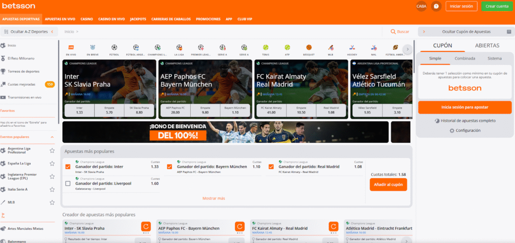Collapse sidebar via Ocultar A-Z Deportes
Viewport: 515px width, 243px height.
click(29, 32)
